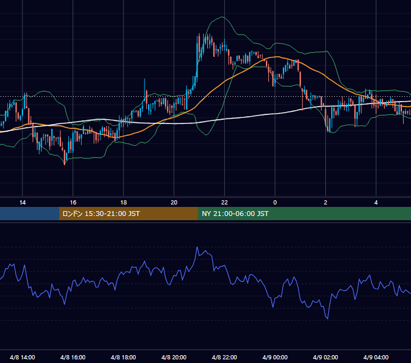Click the London 15:30-21:00 JST session band
This screenshot has height=363, width=411.
(128, 214)
